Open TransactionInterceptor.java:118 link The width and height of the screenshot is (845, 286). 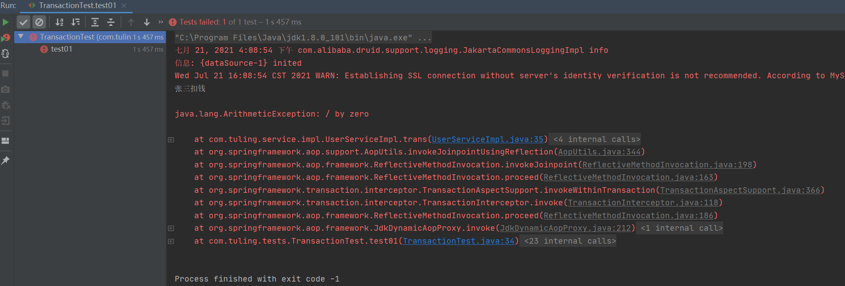pyautogui.click(x=643, y=202)
